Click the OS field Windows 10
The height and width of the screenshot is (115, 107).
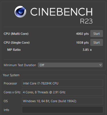tap(62, 101)
